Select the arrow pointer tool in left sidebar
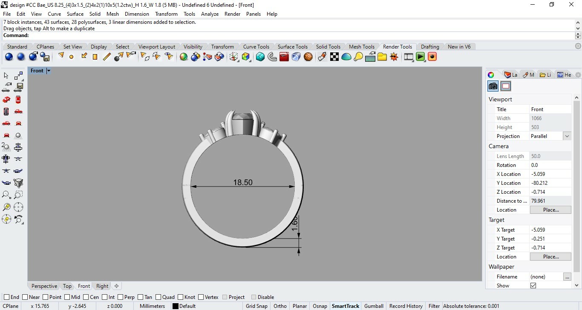This screenshot has height=310, width=582. 6,75
